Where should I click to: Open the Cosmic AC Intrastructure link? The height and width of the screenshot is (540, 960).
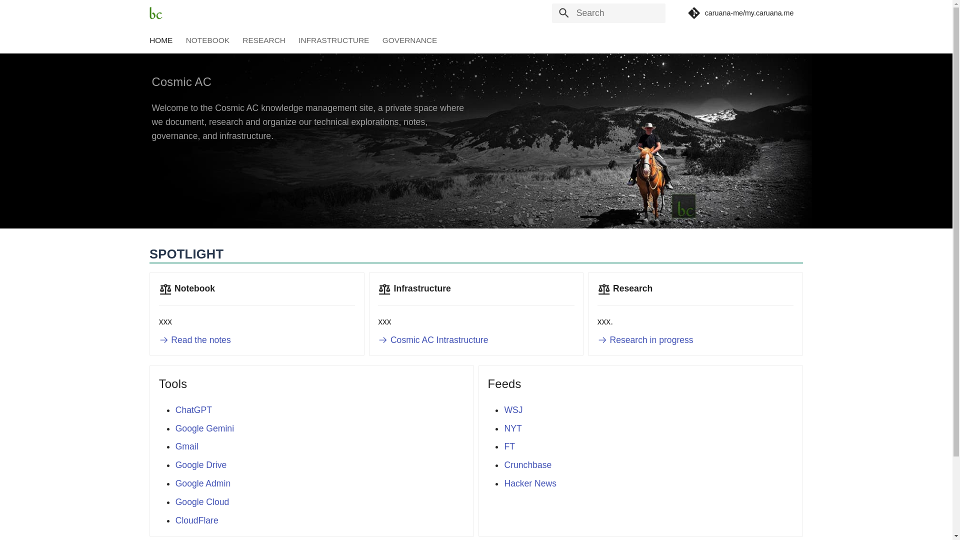click(x=438, y=340)
